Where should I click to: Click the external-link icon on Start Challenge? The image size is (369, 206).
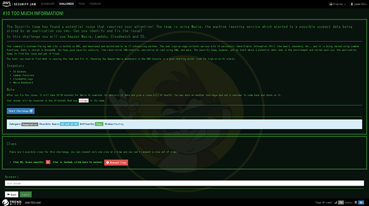[x=31, y=111]
